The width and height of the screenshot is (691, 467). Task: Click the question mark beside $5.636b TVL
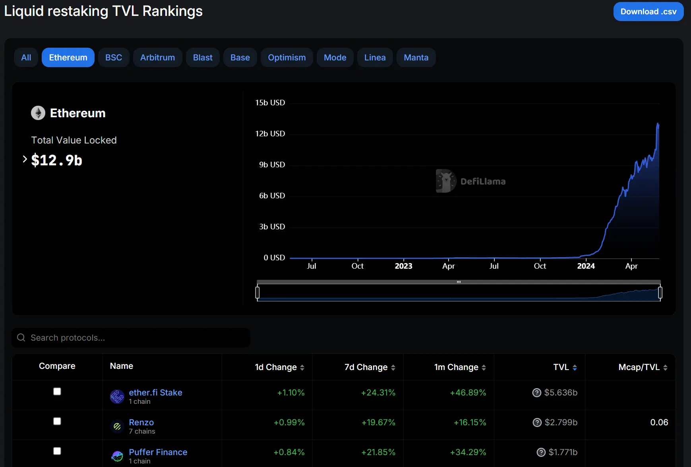pos(536,393)
